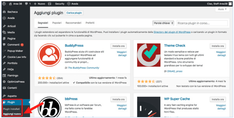This screenshot has height=118, width=234.
Task: Switch to the Raccomandati tab
Action: (x=73, y=23)
